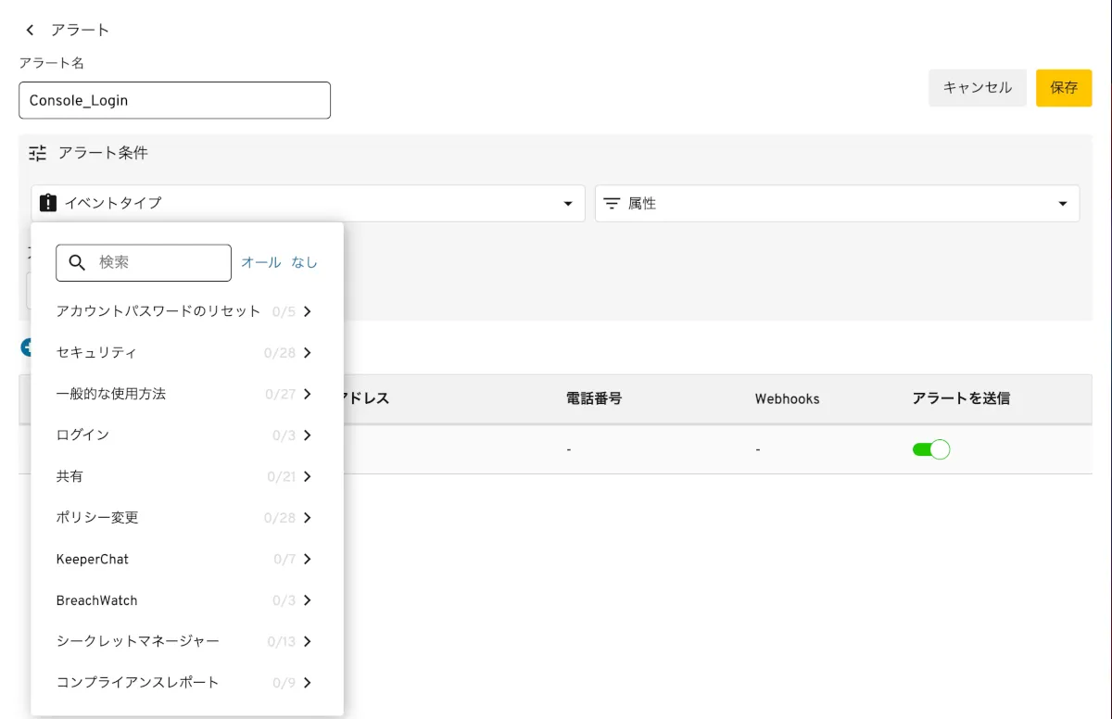Screen dimensions: 1112x719
Task: Click the なし select-none link
Action: [x=305, y=263]
